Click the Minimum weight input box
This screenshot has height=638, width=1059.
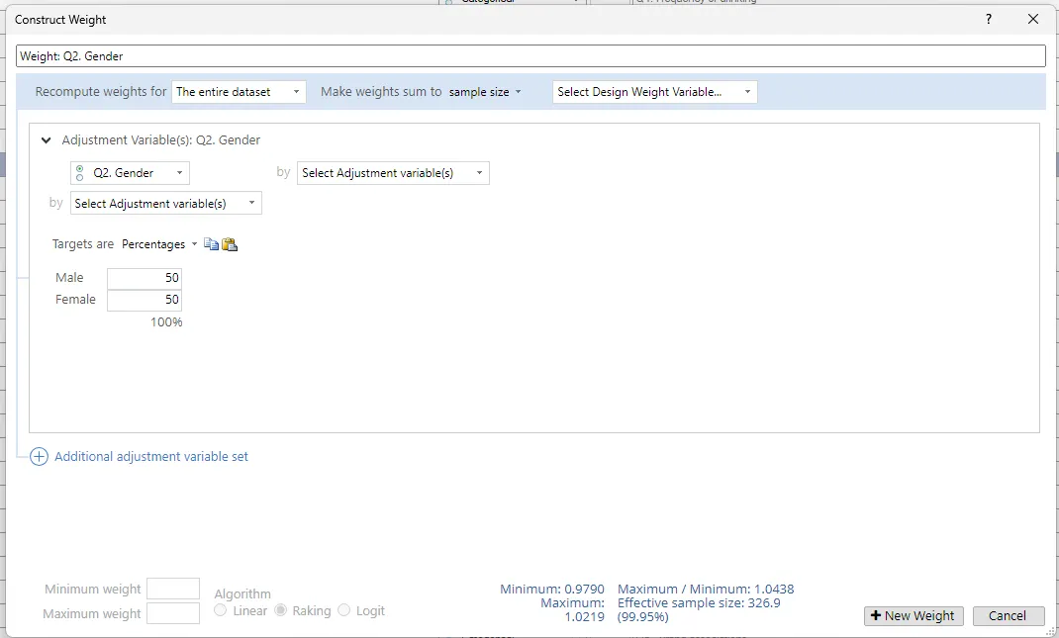coord(173,589)
